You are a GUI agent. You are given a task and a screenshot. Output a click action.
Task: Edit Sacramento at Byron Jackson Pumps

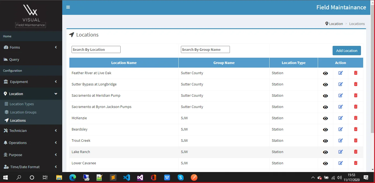pos(341,107)
